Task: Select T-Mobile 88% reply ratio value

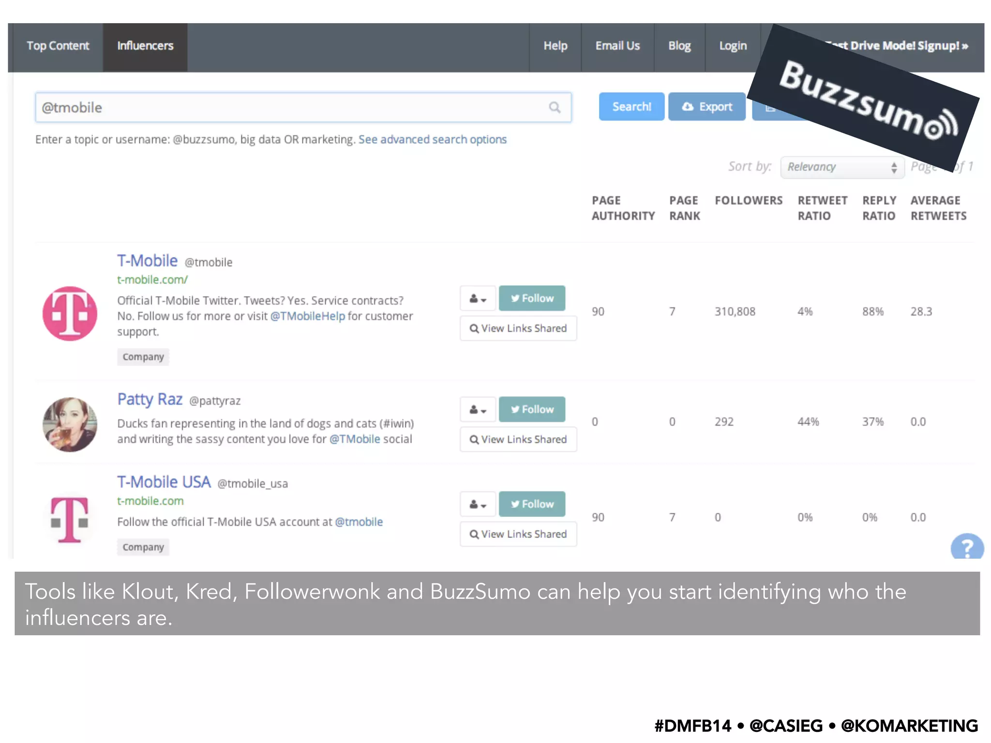Action: coord(873,312)
